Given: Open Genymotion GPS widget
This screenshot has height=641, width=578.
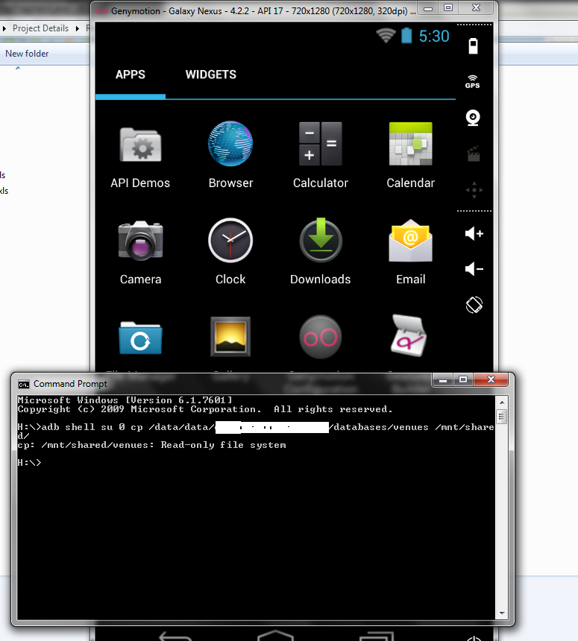Looking at the screenshot, I should coord(472,82).
